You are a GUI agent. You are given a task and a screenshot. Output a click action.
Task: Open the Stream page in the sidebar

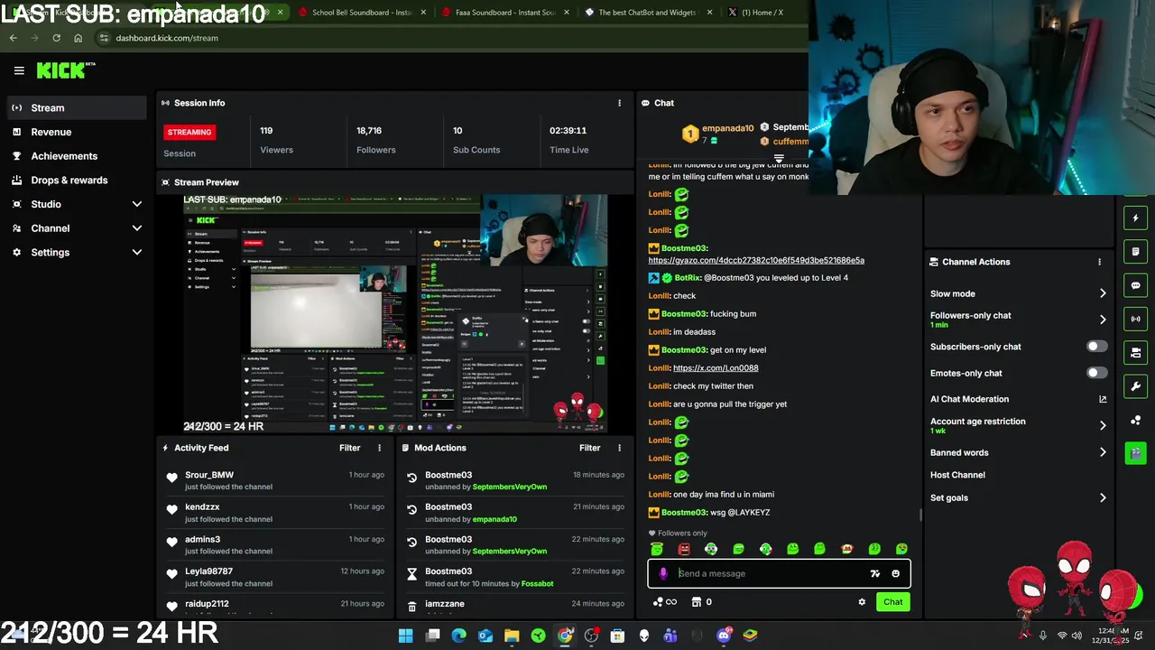click(x=76, y=107)
